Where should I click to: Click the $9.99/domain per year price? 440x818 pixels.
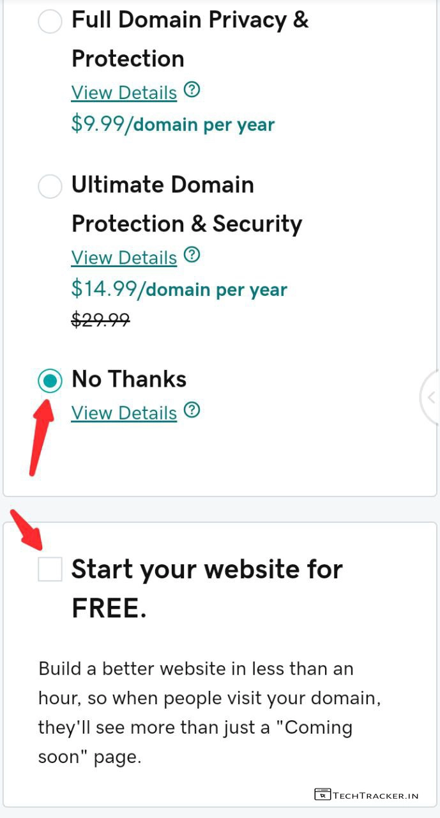point(172,124)
